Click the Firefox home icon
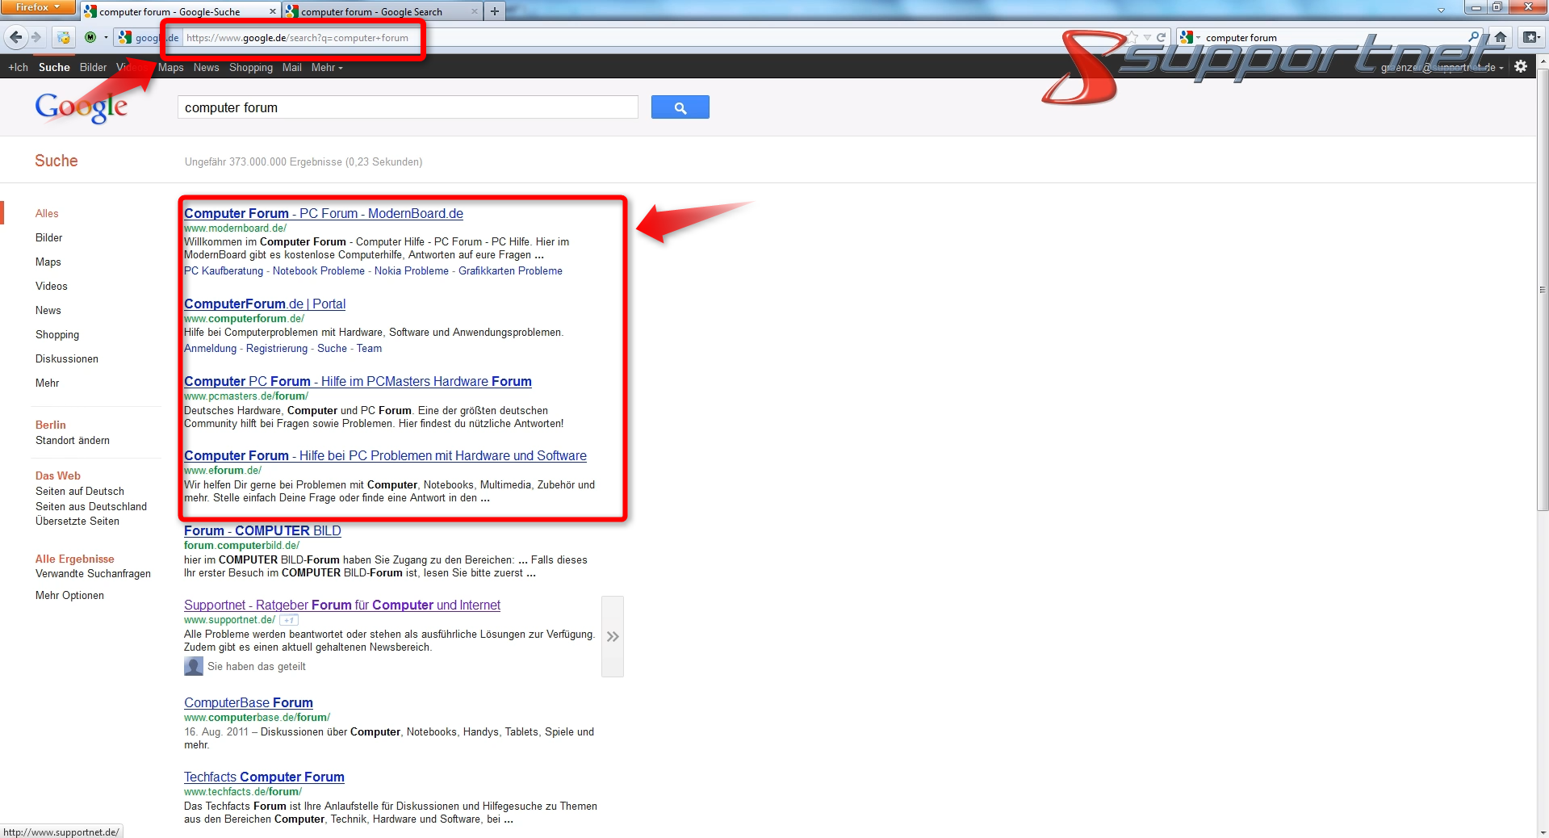This screenshot has width=1549, height=838. point(1500,37)
